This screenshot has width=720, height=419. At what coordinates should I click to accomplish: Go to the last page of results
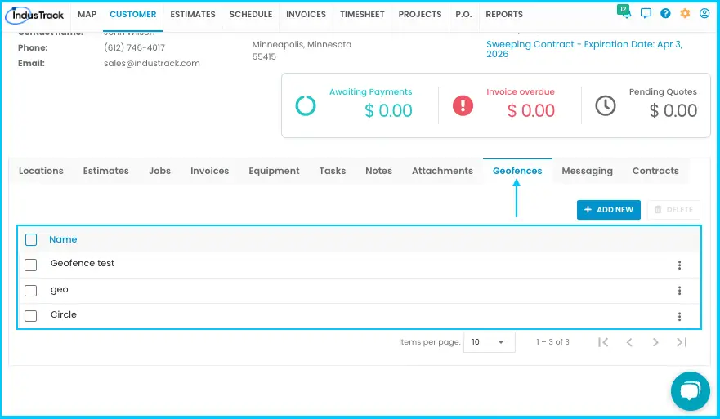682,342
